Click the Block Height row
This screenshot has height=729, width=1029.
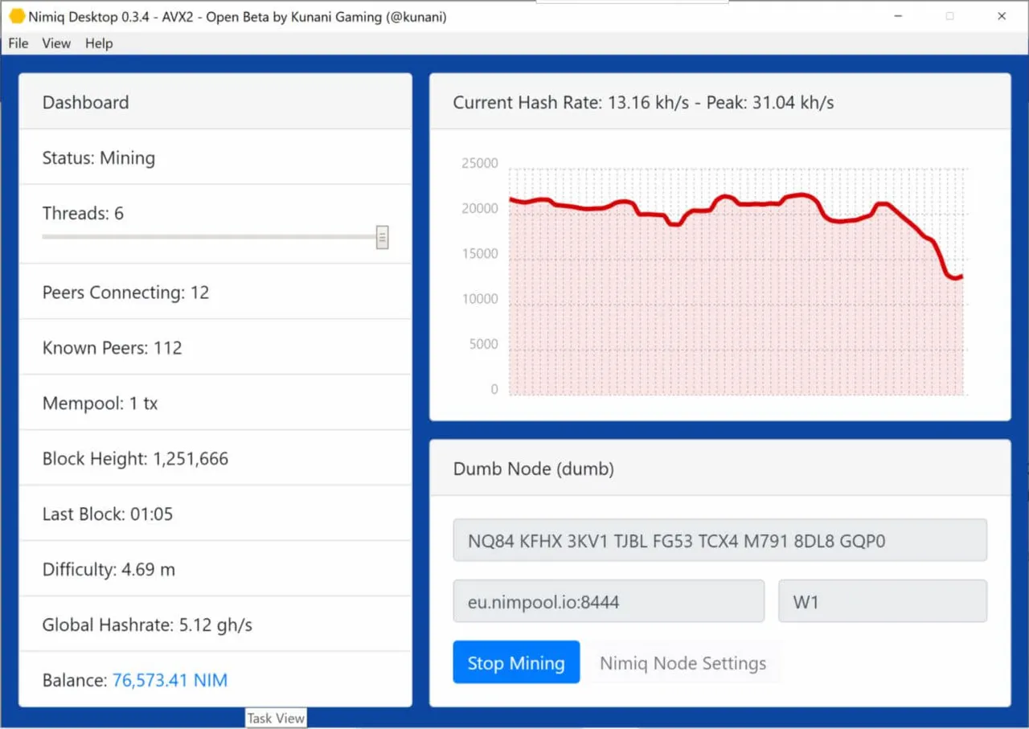coord(215,458)
